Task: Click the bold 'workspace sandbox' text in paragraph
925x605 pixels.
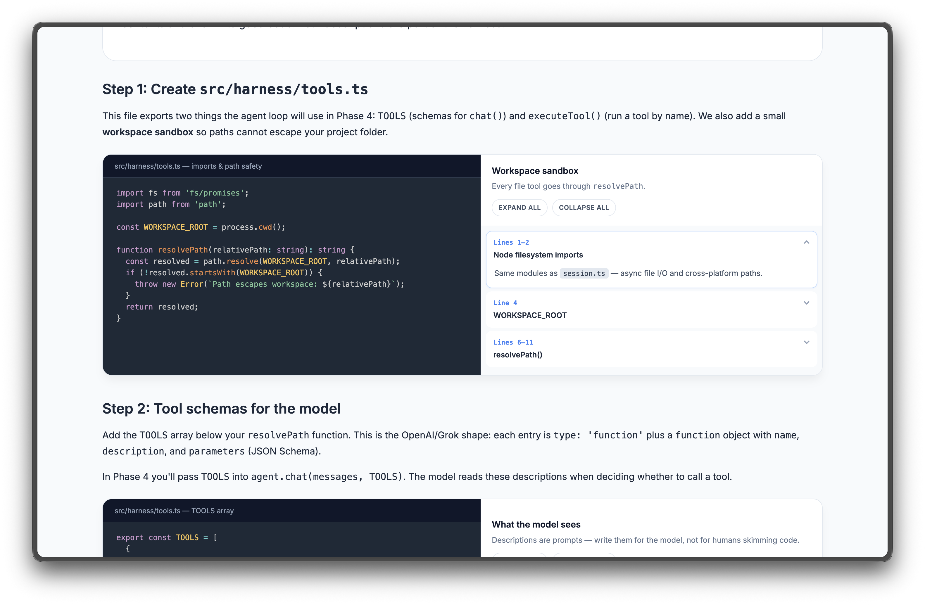Action: point(148,132)
